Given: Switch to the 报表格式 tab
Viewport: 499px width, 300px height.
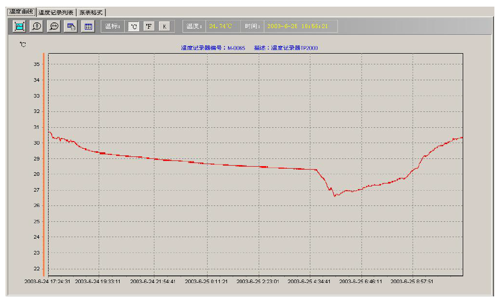Looking at the screenshot, I should click(91, 12).
